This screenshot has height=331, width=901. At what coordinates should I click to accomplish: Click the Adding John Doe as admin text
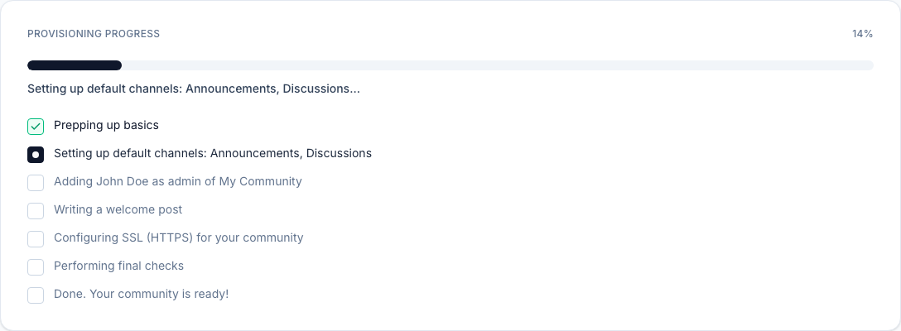(177, 182)
